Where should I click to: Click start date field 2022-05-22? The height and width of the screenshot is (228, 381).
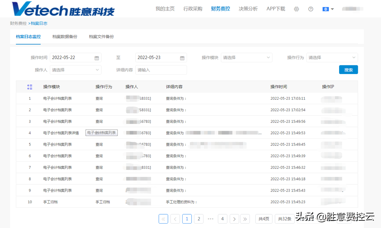[76, 57]
